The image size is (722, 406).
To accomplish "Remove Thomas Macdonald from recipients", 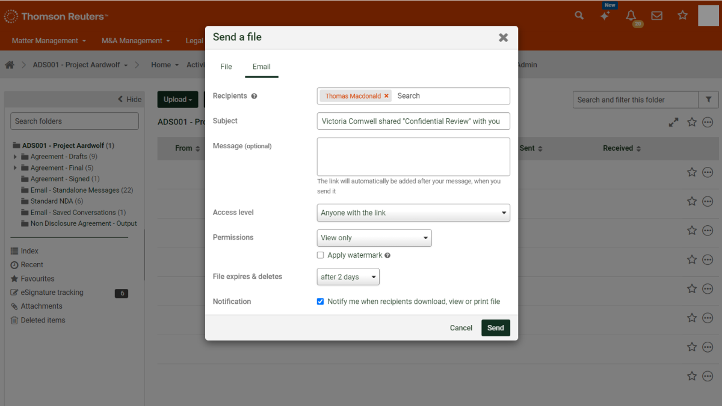I will pyautogui.click(x=386, y=95).
